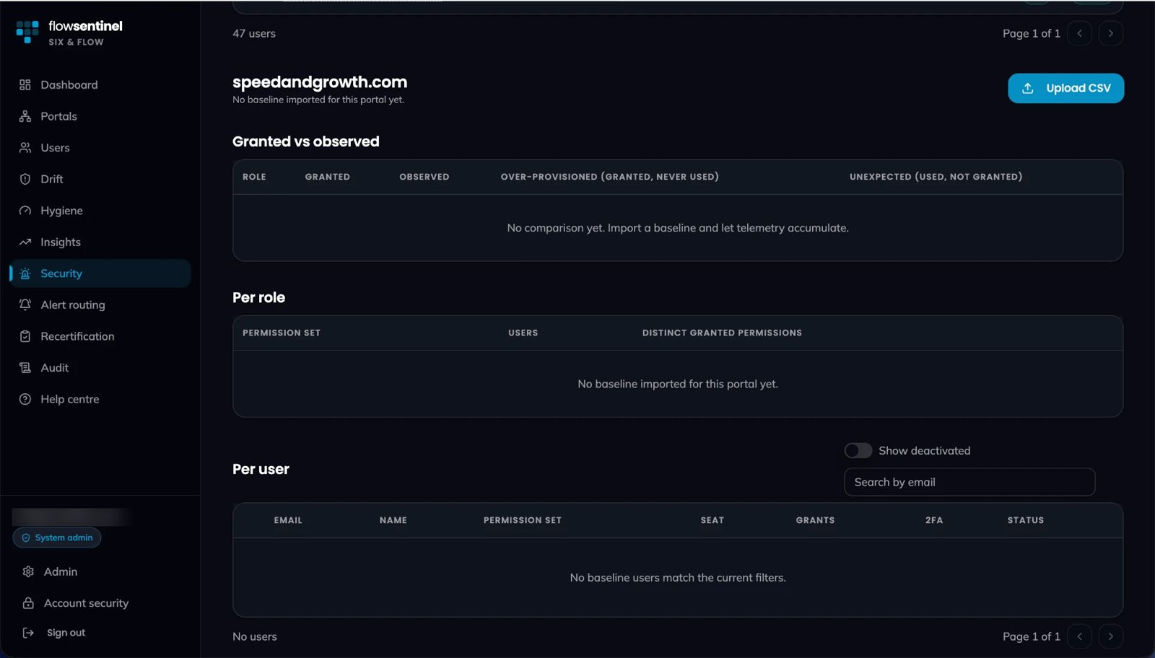Enable the Show deactivated switch
Image resolution: width=1155 pixels, height=658 pixels.
point(858,451)
